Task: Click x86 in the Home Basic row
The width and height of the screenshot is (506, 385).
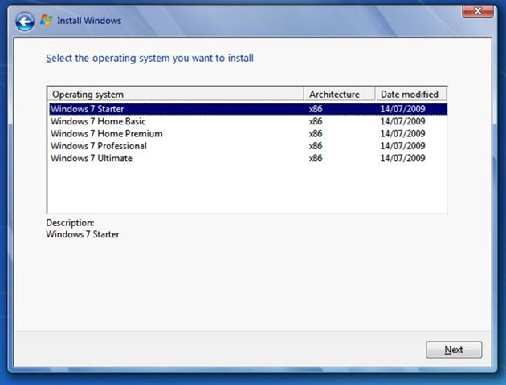Action: (x=316, y=121)
